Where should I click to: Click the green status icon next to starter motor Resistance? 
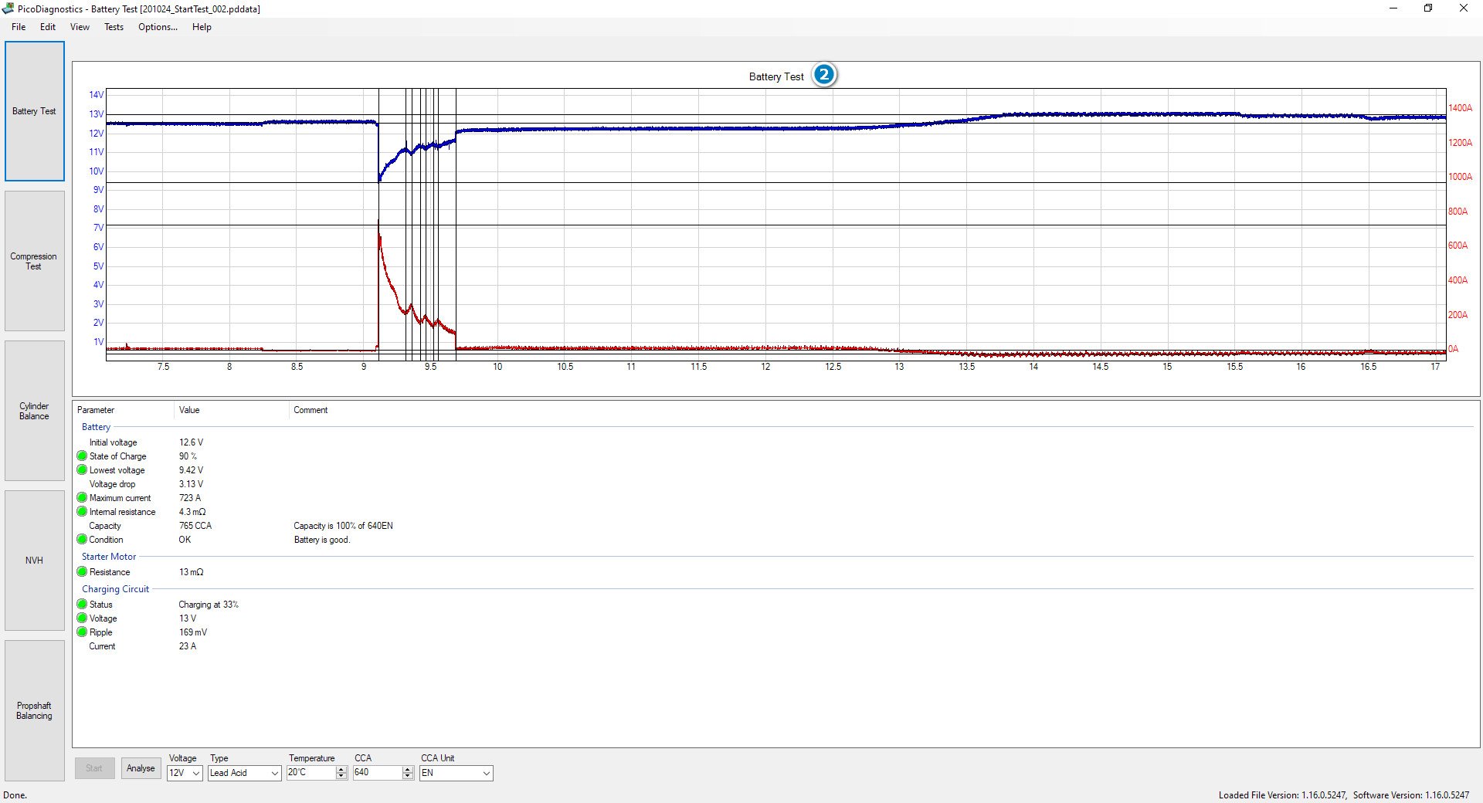click(82, 571)
